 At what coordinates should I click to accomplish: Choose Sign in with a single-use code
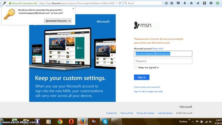pos(148,91)
